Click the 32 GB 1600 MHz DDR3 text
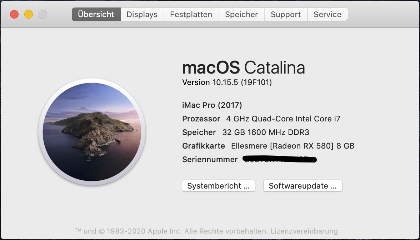This screenshot has width=420, height=240. (265, 132)
